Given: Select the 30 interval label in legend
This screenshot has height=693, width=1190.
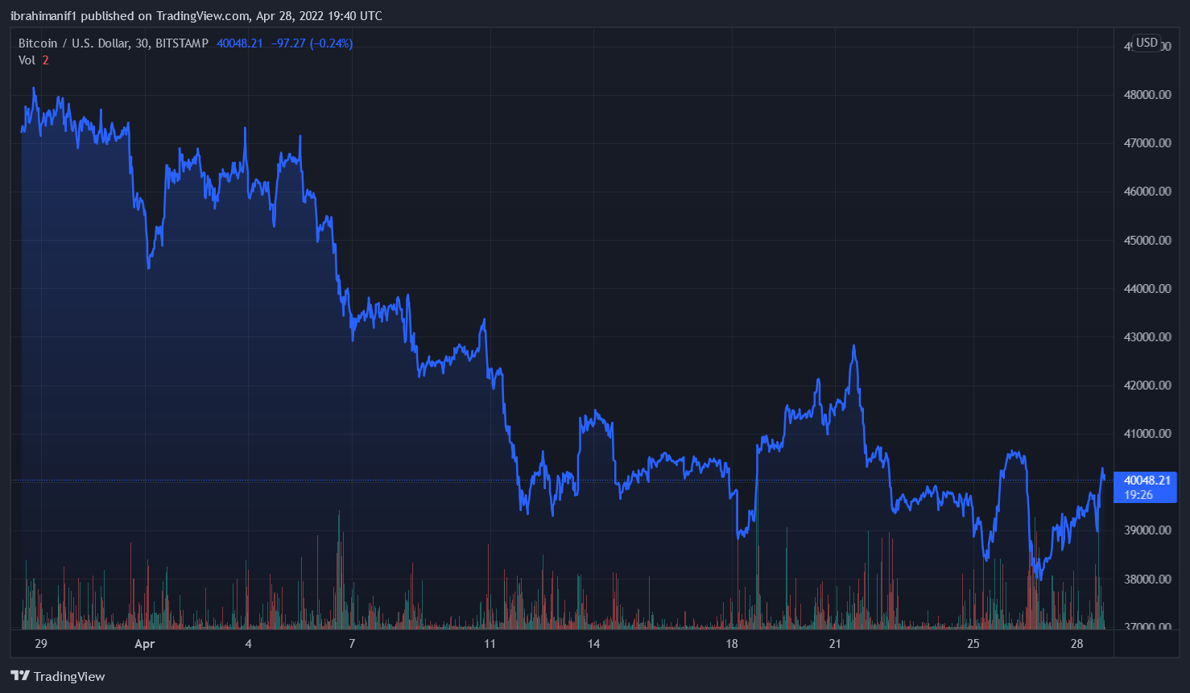Looking at the screenshot, I should [142, 43].
